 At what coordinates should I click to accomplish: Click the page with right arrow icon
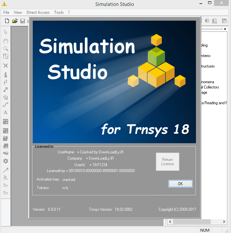(6, 185)
